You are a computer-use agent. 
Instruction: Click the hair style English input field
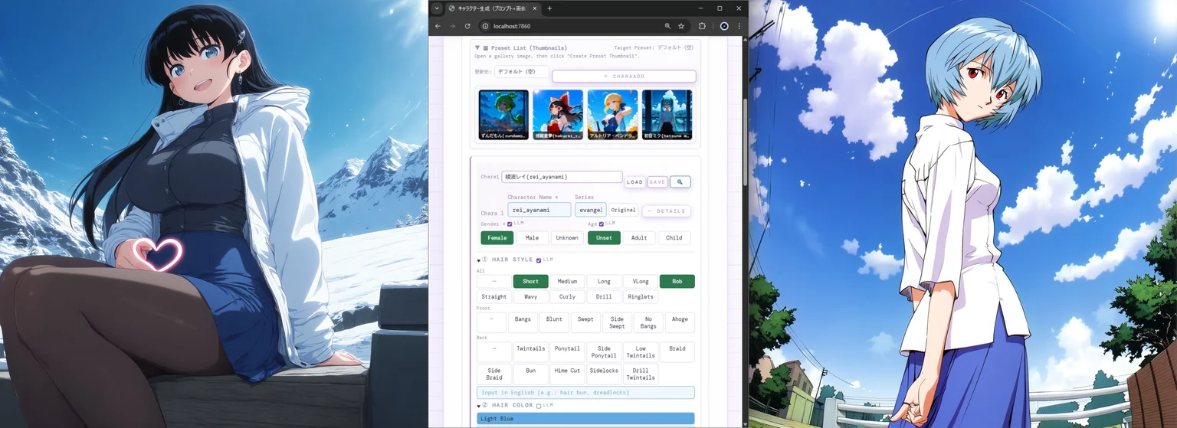(585, 393)
